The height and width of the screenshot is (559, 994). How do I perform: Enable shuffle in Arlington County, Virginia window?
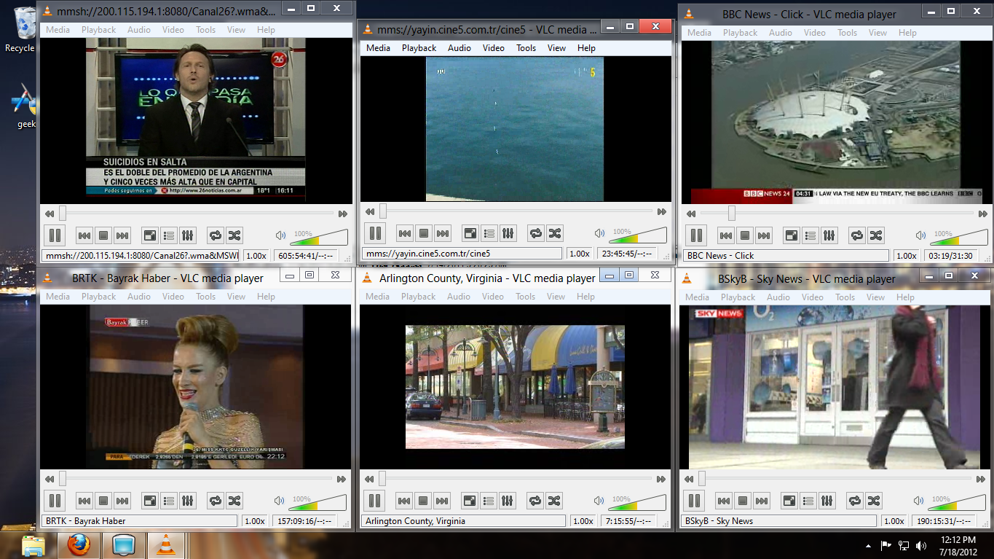(x=554, y=501)
